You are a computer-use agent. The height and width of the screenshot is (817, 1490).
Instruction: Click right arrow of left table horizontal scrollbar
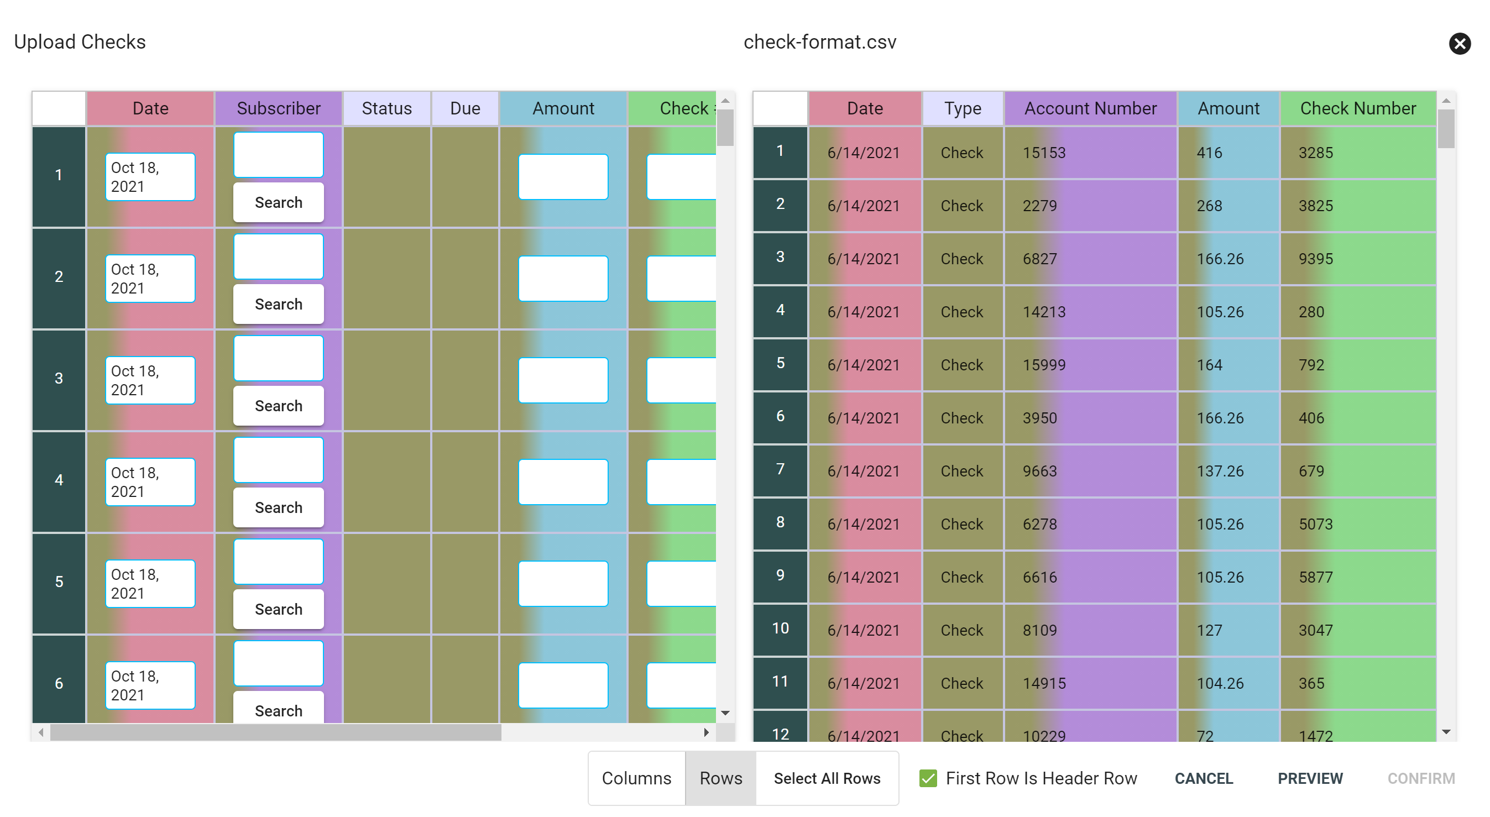[x=705, y=732]
